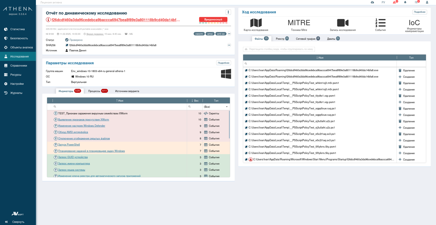Viewport: 436px width, 225px height.
Task: Toggle sort on the Вес column header
Action: tap(195, 101)
